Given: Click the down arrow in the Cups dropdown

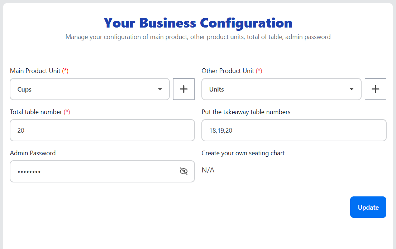Looking at the screenshot, I should click(x=160, y=89).
